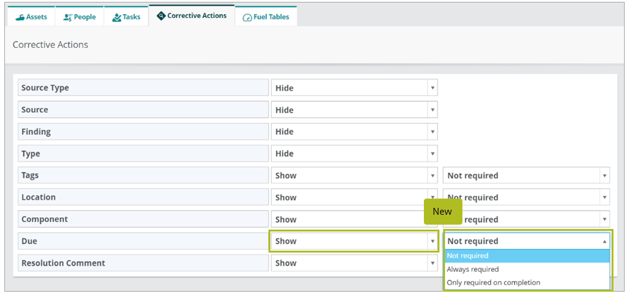The image size is (629, 296).
Task: Go to the Fuel Tables tab
Action: pos(266,16)
